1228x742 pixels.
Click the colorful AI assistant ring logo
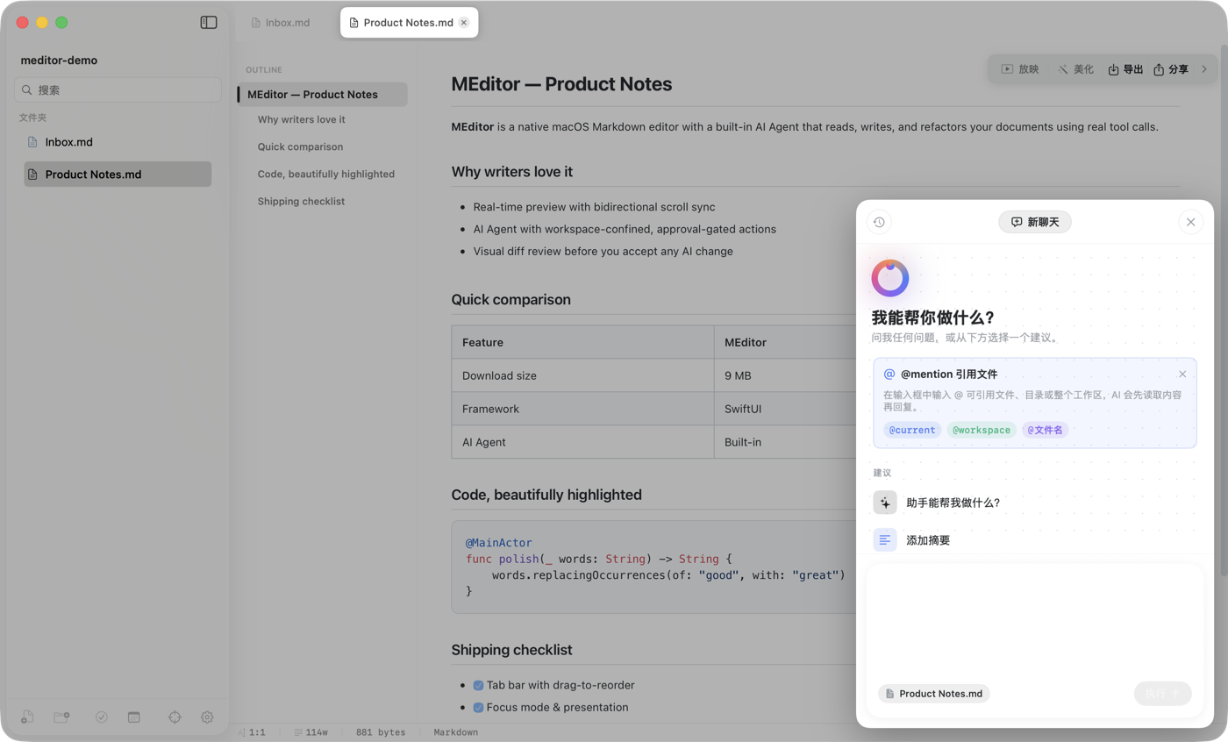(x=890, y=278)
